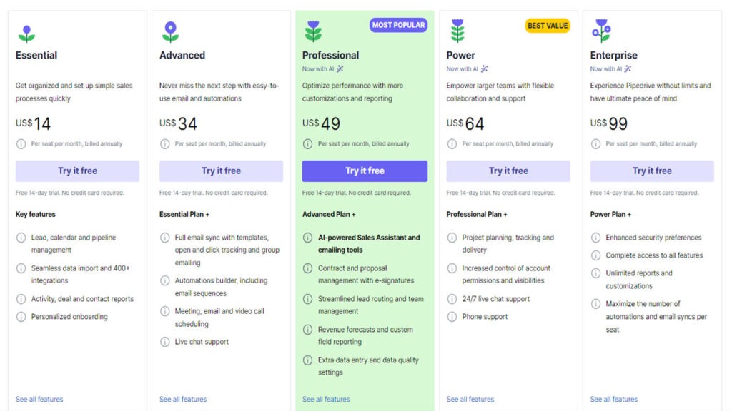Click the 'MOST POPULAR' badge on Professional
Screen dimensions: 732x411
pos(398,25)
